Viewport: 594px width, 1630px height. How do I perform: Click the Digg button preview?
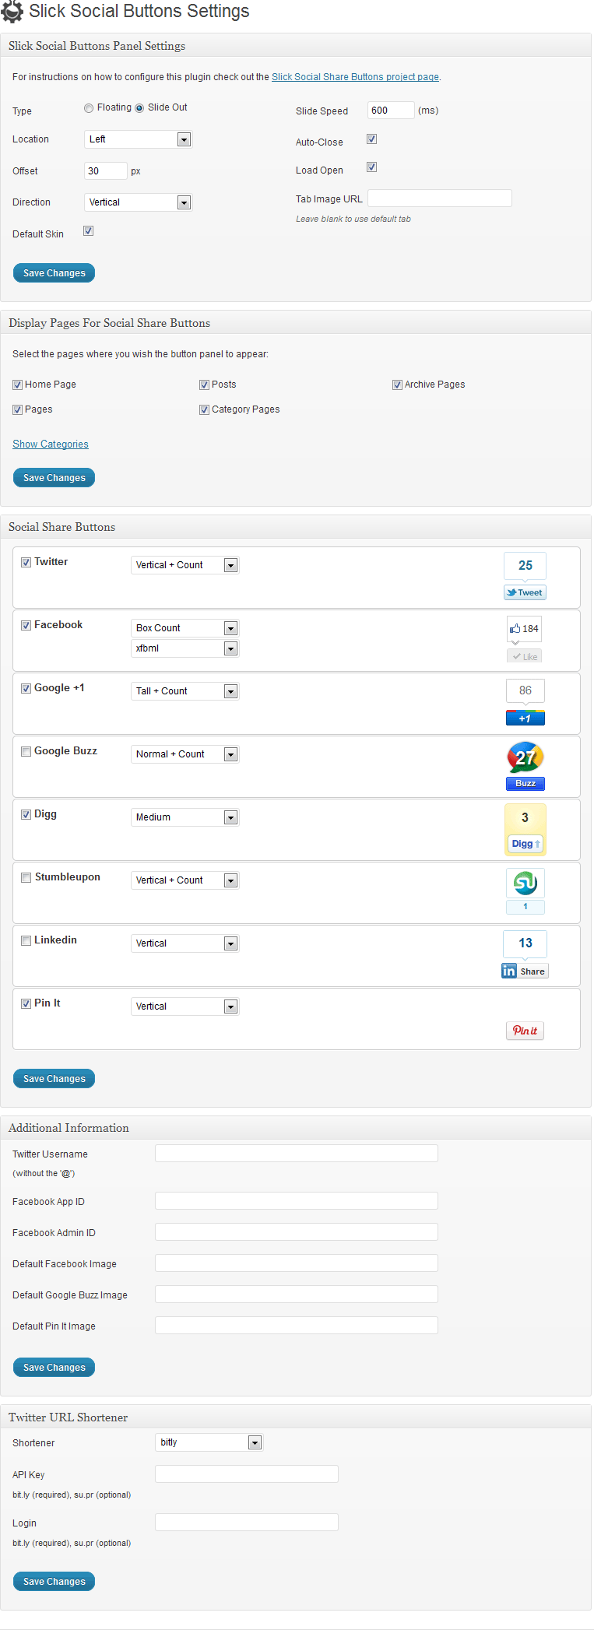(x=525, y=830)
